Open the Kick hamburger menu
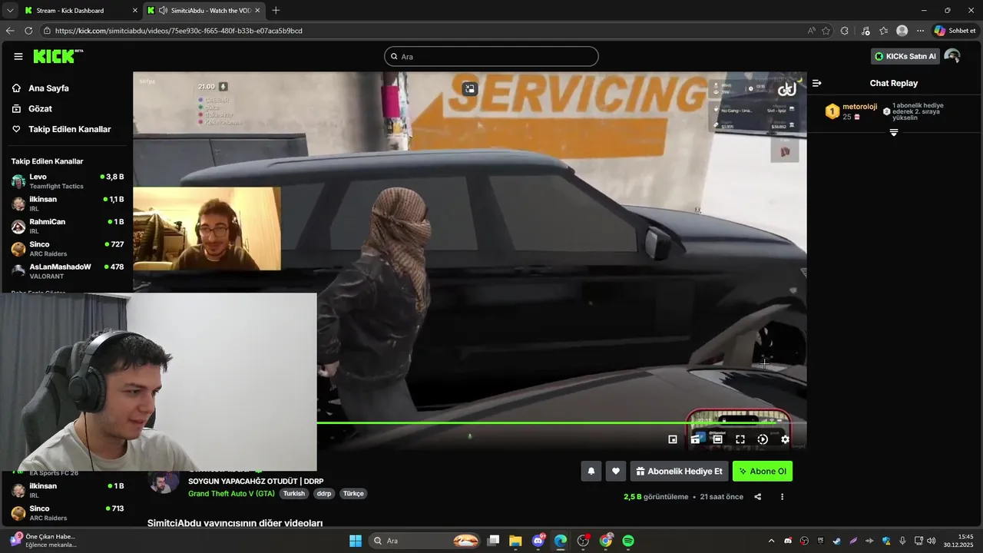 point(18,56)
